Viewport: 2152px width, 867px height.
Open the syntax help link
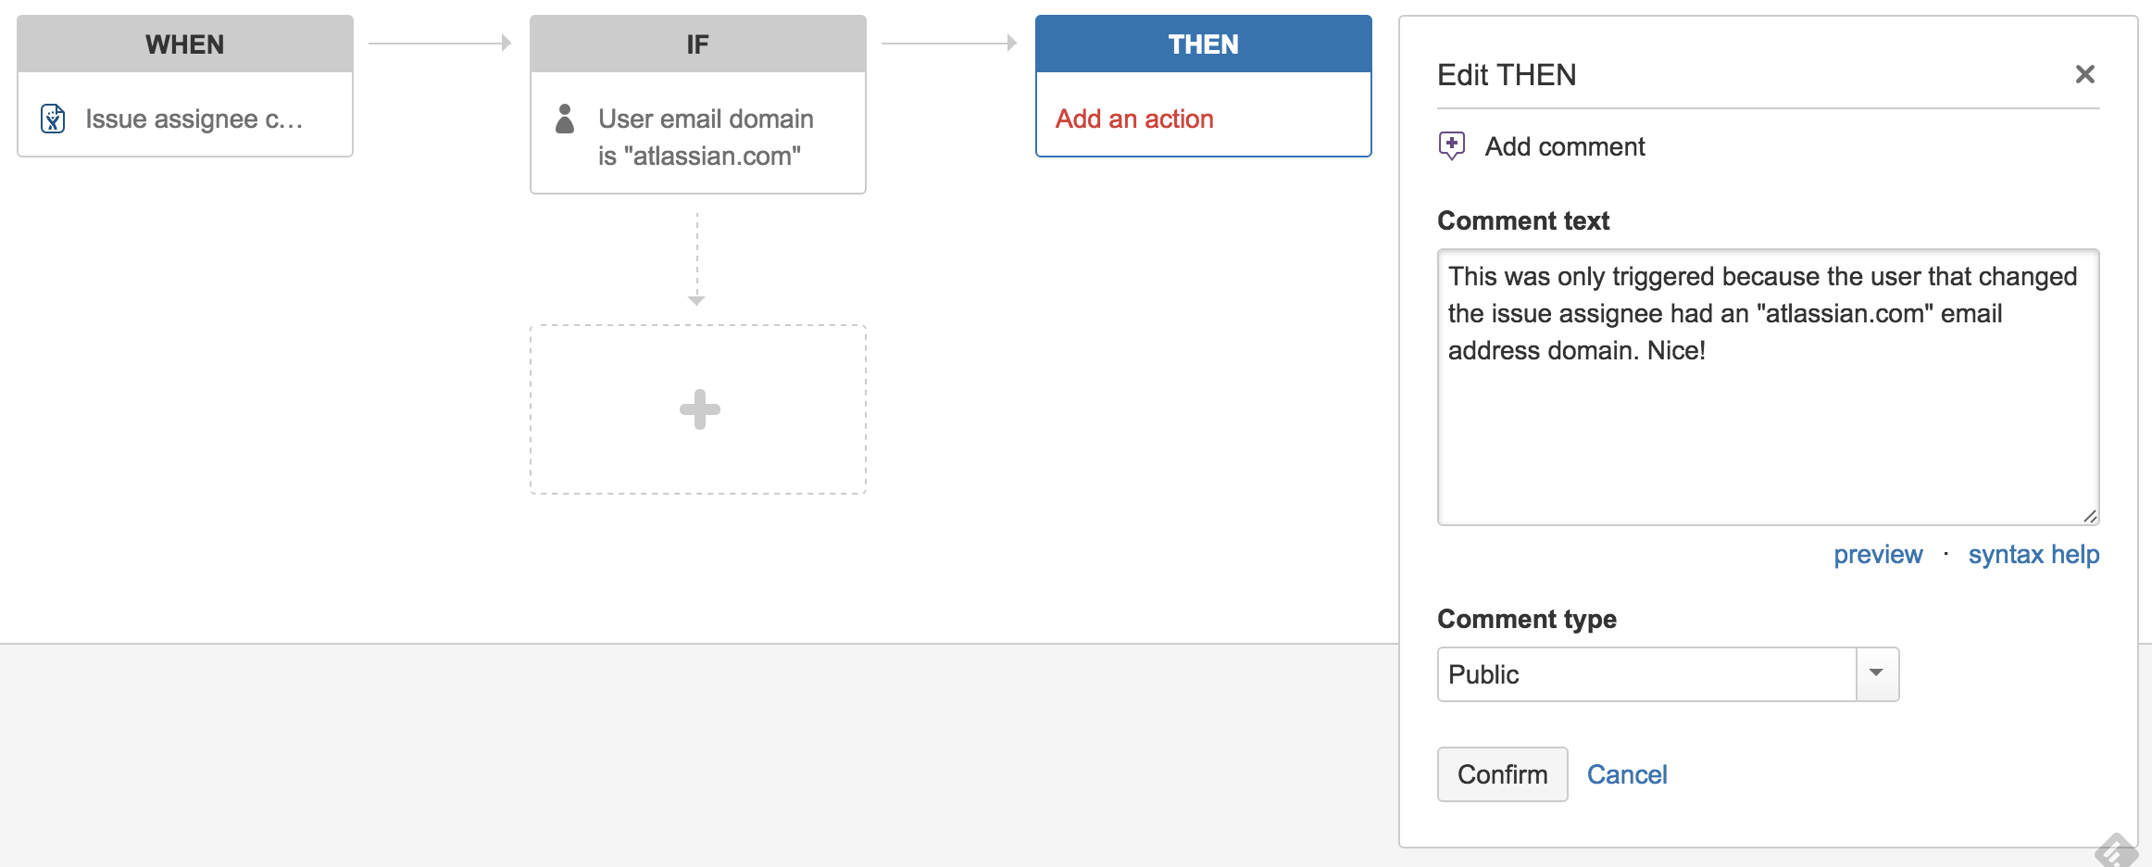[x=2033, y=554]
